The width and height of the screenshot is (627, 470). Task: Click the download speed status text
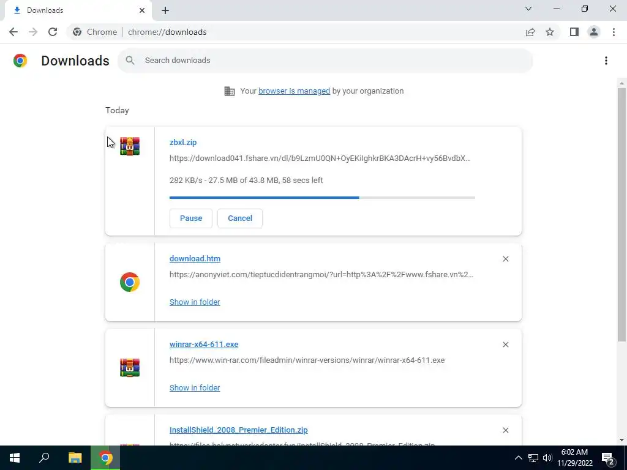click(x=246, y=181)
